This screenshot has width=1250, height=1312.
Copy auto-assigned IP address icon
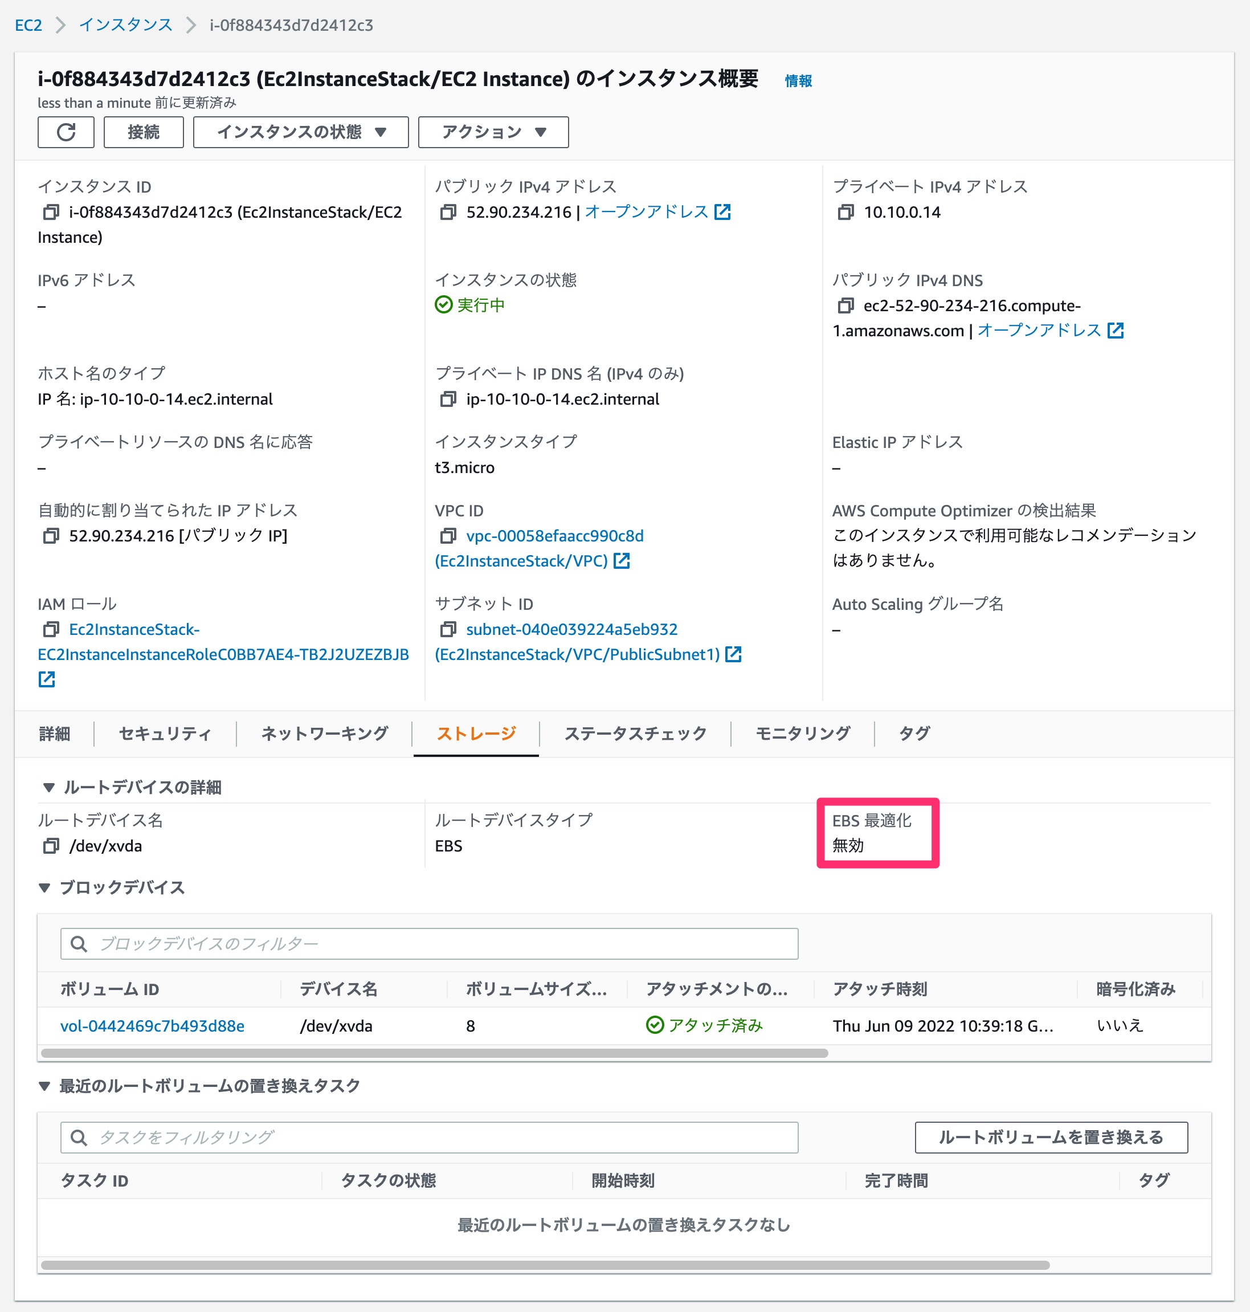pos(51,535)
